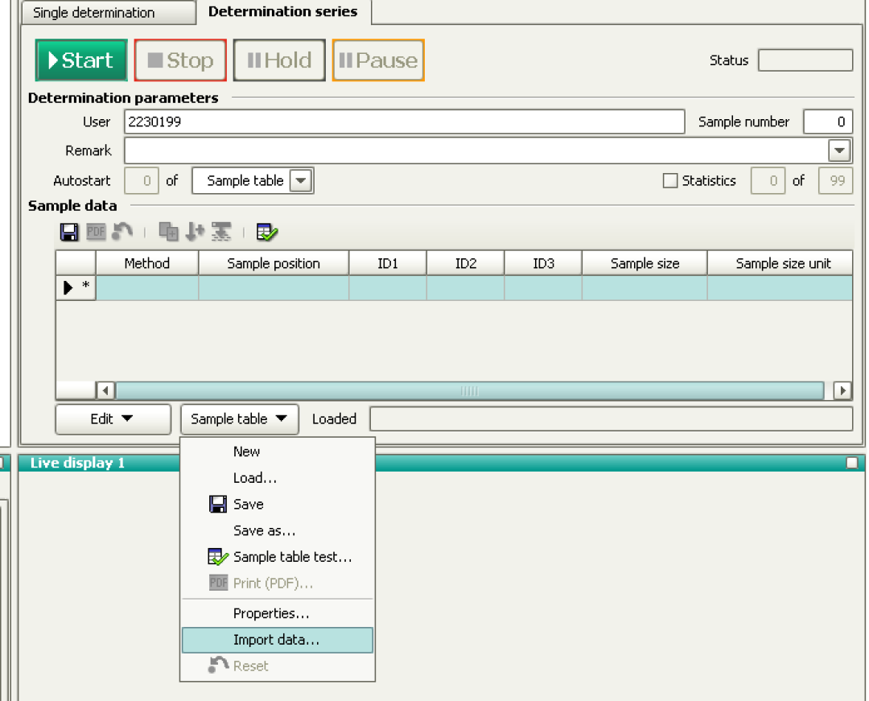Click the green Start button

[81, 60]
